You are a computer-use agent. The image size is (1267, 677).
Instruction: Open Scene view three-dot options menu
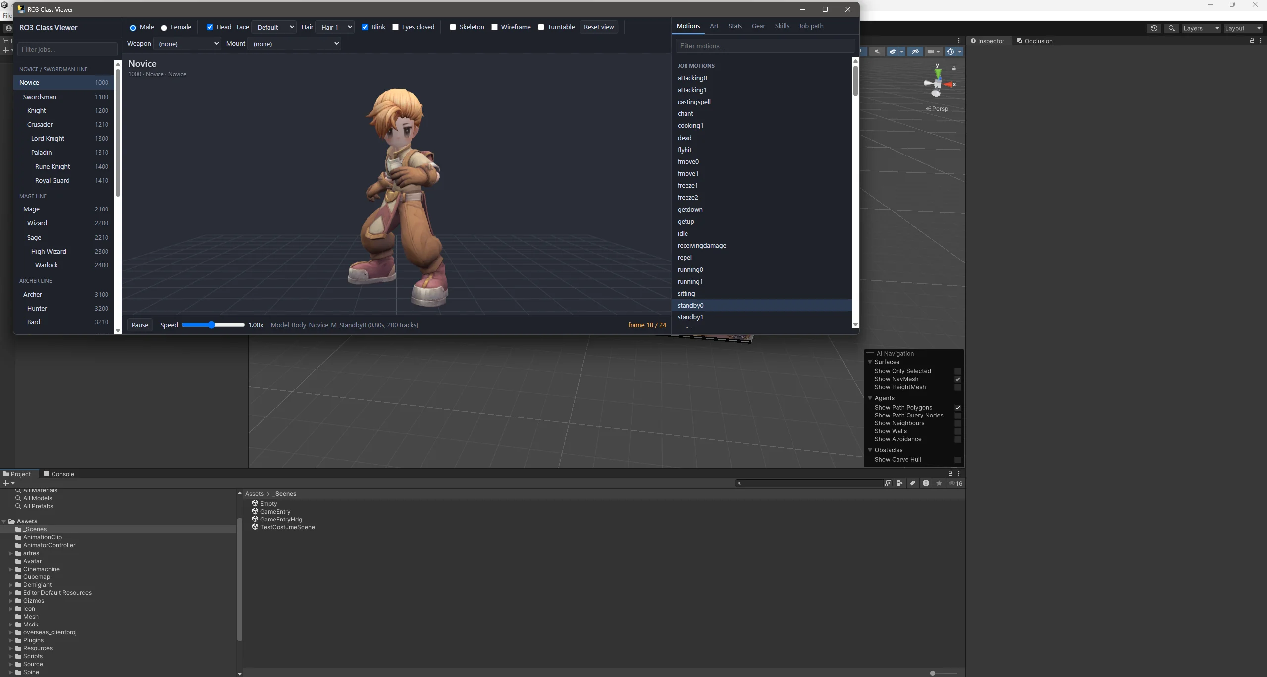[x=959, y=41]
